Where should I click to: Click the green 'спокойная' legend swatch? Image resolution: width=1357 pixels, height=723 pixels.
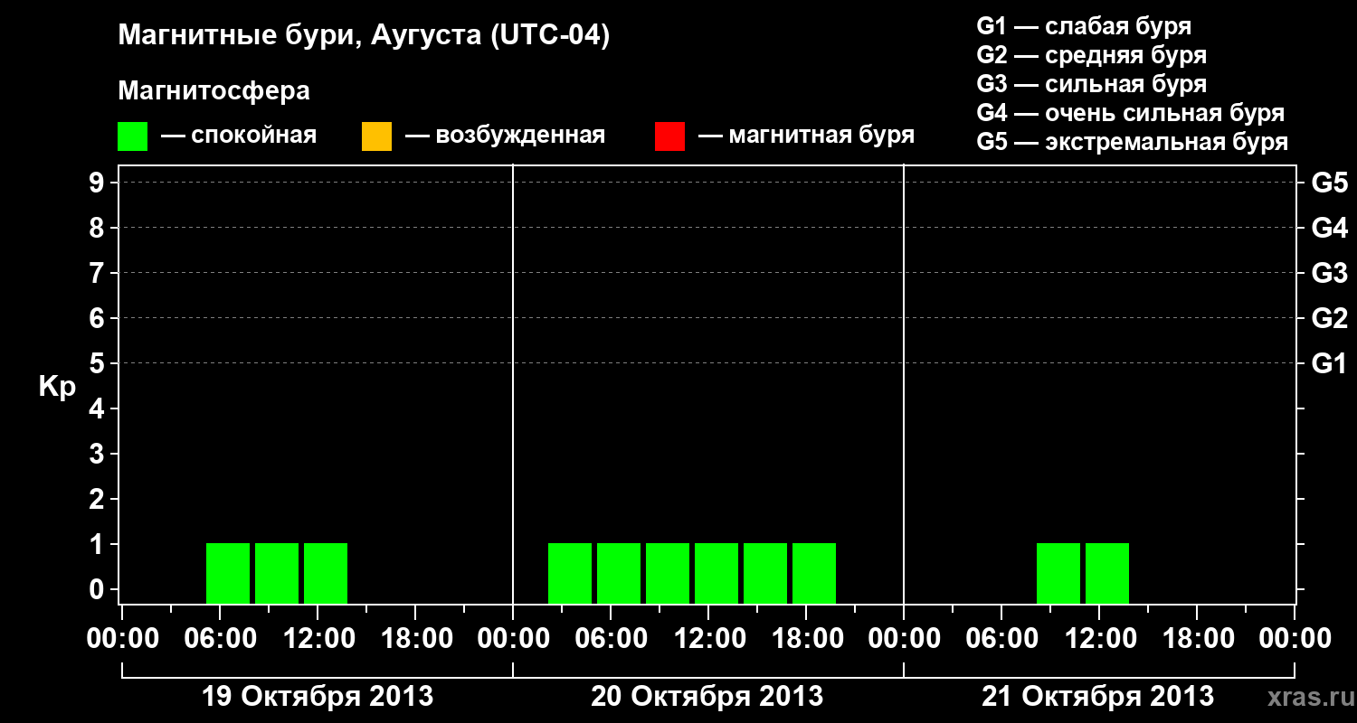pos(132,136)
